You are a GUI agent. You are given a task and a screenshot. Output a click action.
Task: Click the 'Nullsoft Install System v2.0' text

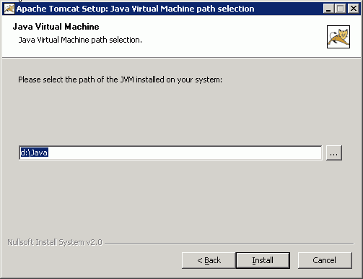pos(55,242)
